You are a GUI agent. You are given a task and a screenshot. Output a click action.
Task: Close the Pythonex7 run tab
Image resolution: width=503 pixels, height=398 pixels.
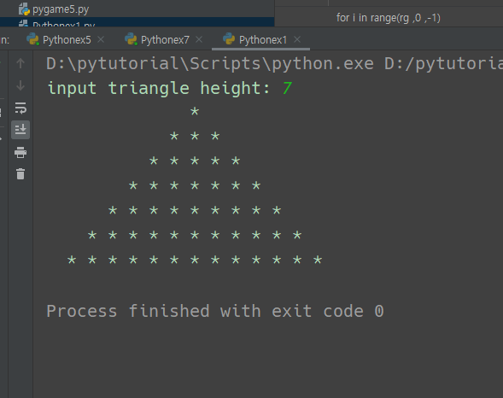(x=199, y=39)
